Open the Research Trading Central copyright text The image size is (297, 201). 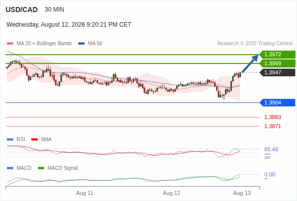coord(255,44)
